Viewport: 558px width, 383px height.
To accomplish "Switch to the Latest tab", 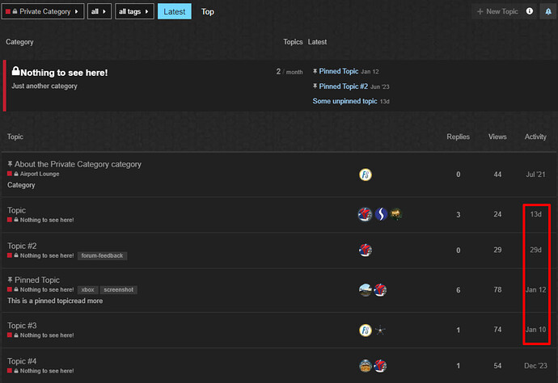I will coord(175,11).
